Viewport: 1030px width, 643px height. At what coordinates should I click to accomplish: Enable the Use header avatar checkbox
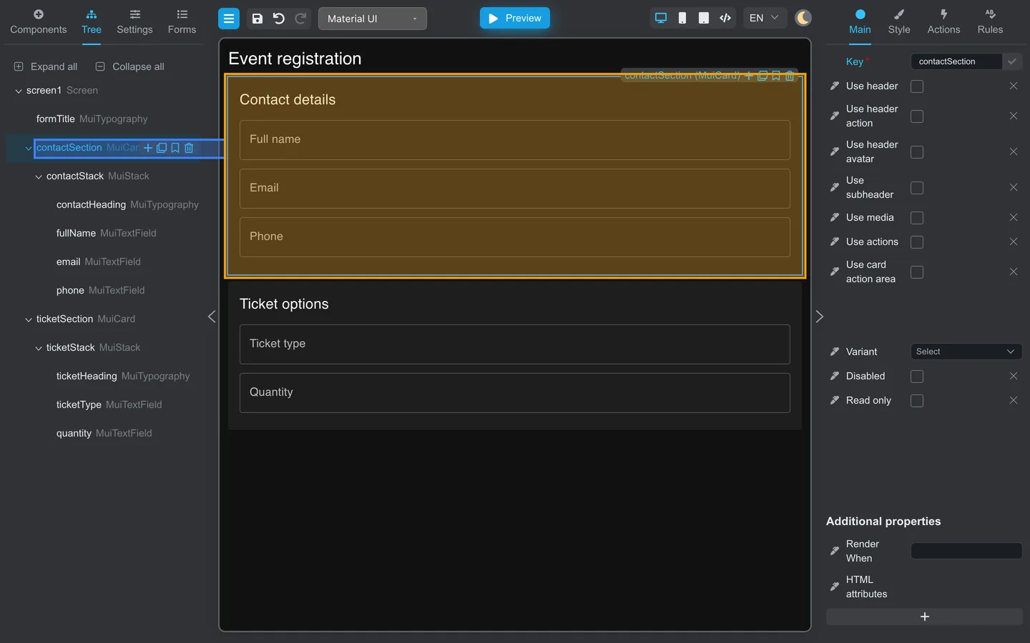(x=917, y=152)
